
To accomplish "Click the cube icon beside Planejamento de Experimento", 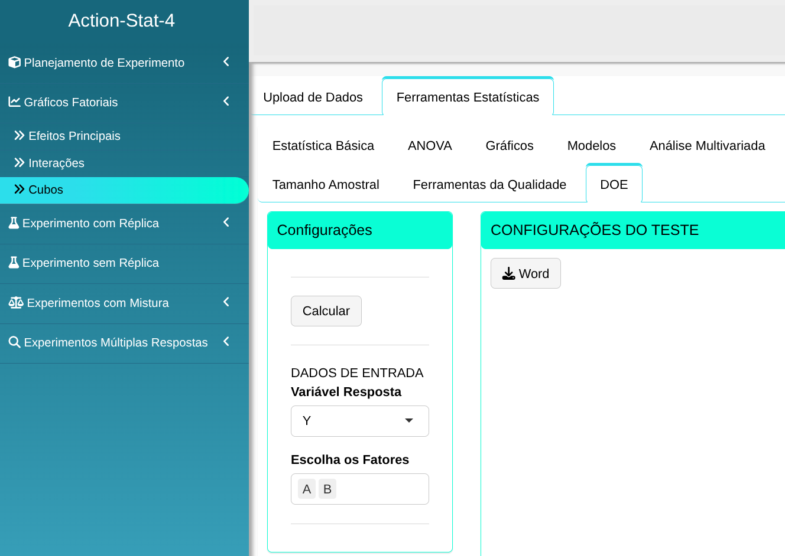I will (x=14, y=62).
